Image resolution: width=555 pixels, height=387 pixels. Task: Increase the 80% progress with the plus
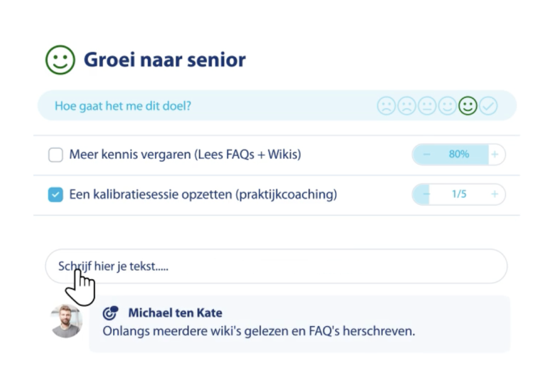pyautogui.click(x=495, y=154)
